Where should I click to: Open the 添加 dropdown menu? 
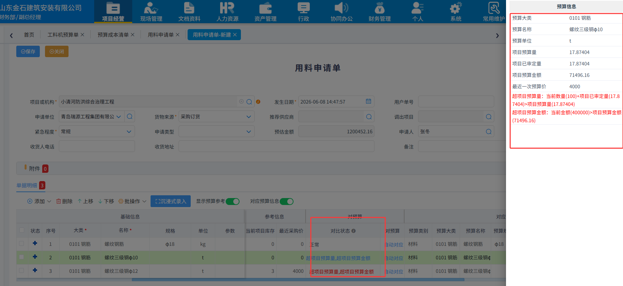(x=39, y=202)
